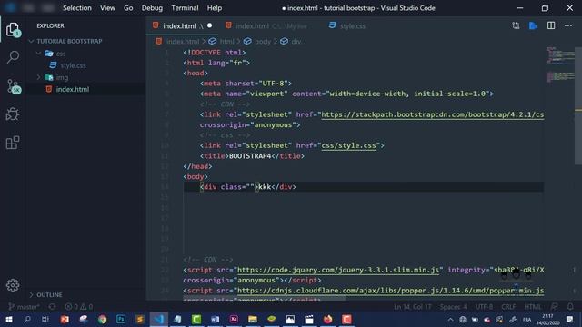Click the FRA language indicator in system tray
The width and height of the screenshot is (582, 327).
[527, 319]
